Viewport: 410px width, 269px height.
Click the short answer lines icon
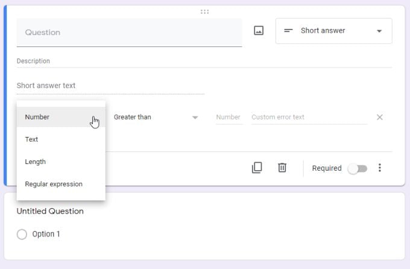pos(288,31)
